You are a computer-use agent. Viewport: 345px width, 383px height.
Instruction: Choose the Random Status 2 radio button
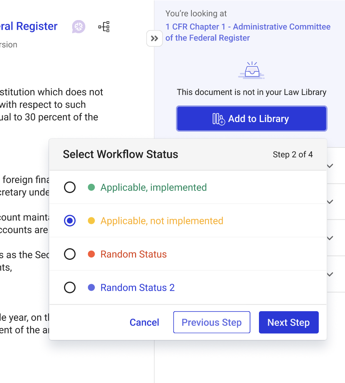pyautogui.click(x=70, y=288)
